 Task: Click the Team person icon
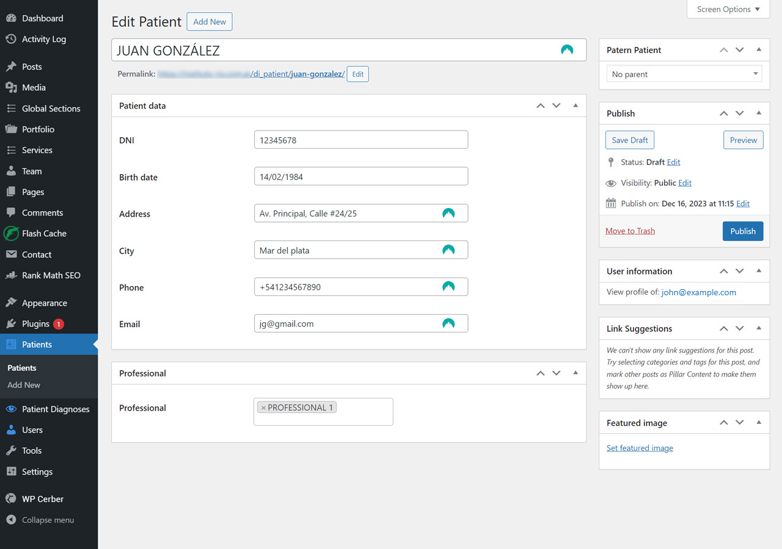11,171
